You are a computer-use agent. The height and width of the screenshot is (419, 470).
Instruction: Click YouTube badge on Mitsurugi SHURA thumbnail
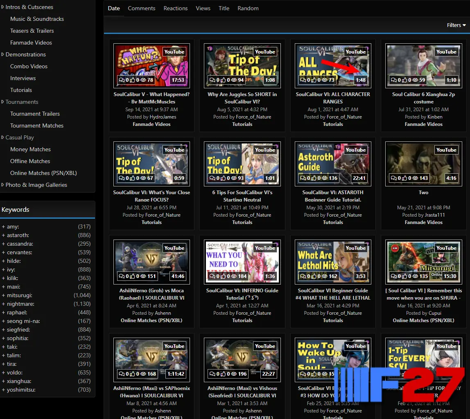point(446,248)
